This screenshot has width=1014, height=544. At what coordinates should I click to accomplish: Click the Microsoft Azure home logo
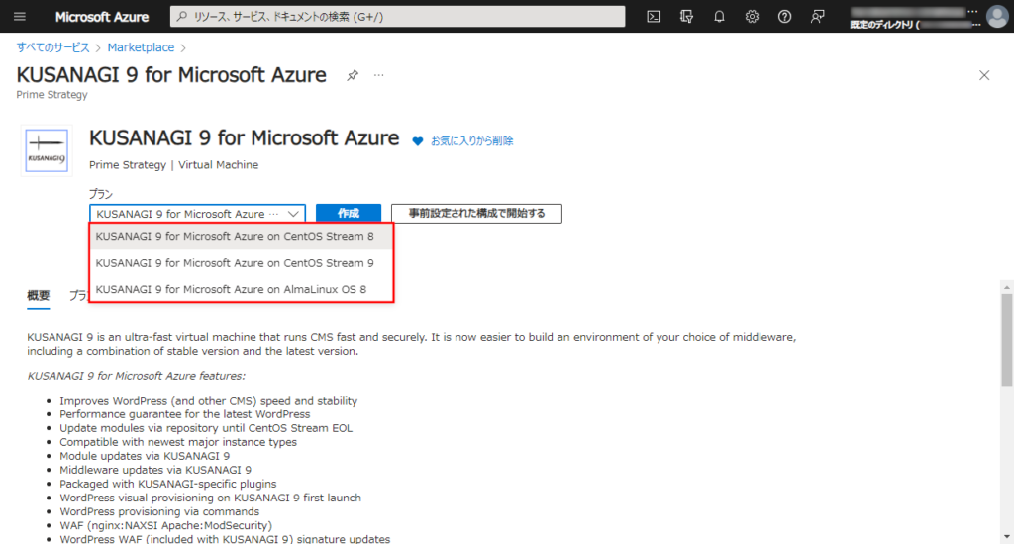click(102, 17)
